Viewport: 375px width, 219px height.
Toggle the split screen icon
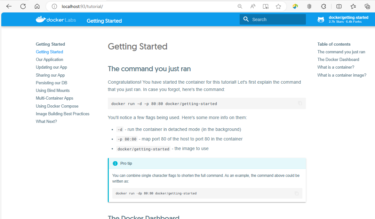pos(339,6)
